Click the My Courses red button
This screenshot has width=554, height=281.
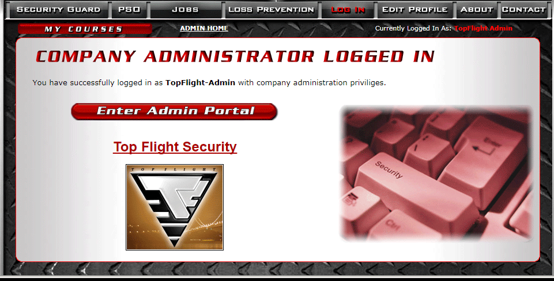pos(85,29)
